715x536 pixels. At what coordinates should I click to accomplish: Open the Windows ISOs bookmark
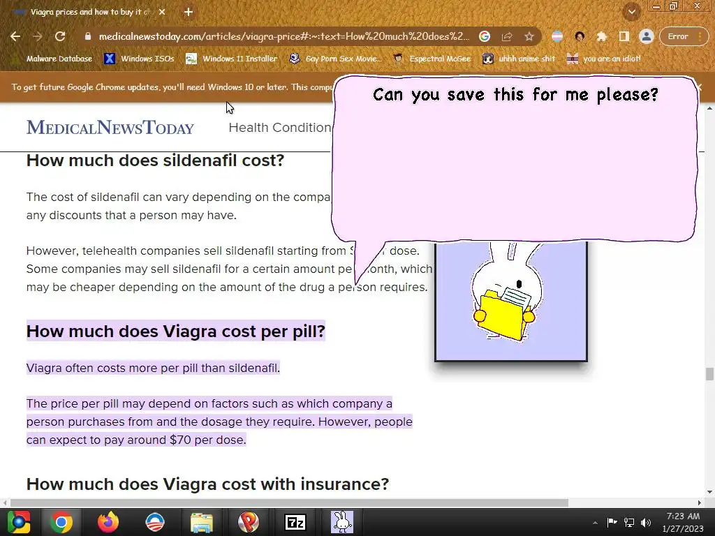pos(139,59)
